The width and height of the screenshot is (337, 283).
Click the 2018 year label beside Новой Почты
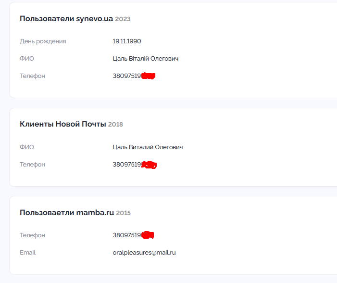tap(115, 125)
